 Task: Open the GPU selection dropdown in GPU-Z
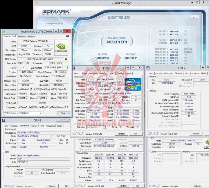click(23, 113)
